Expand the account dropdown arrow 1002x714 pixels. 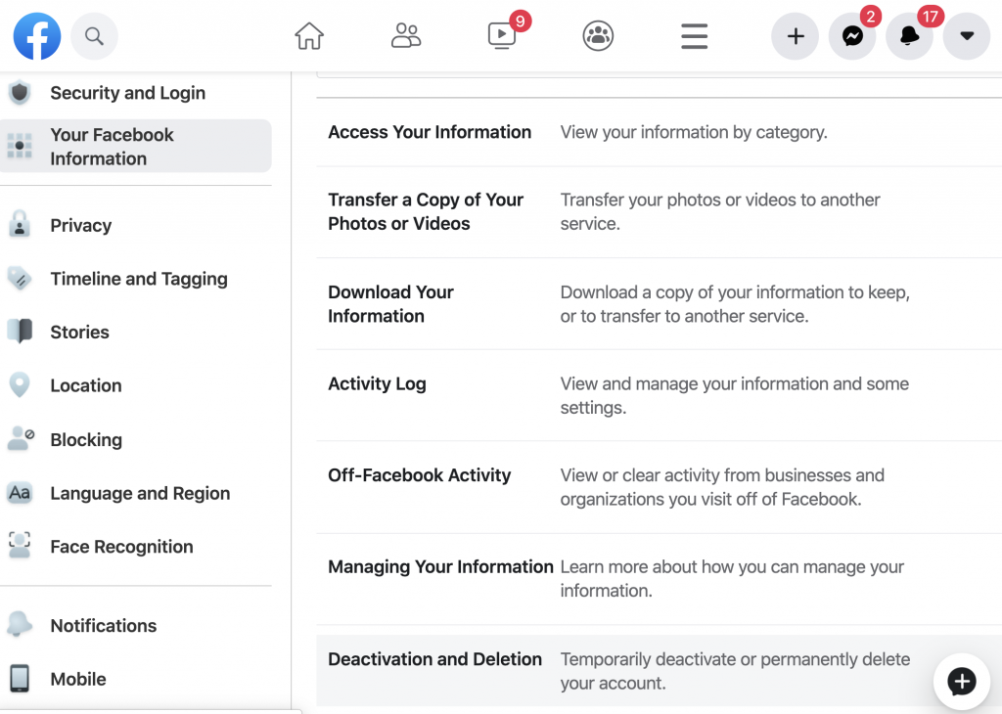(967, 36)
